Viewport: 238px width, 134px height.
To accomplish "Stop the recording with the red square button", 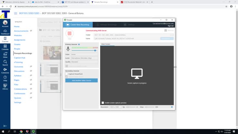I will pos(69,33).
